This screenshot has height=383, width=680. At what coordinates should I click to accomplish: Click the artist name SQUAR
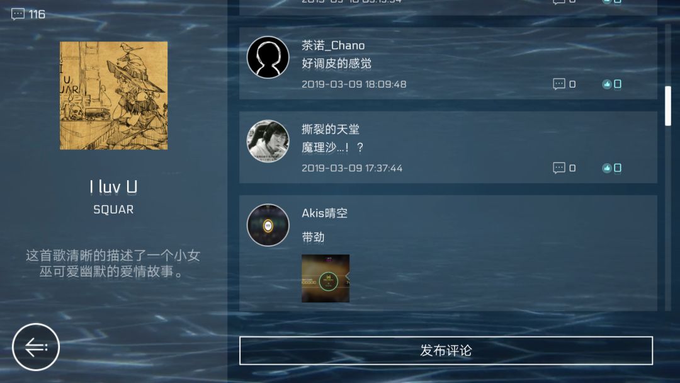pyautogui.click(x=113, y=210)
